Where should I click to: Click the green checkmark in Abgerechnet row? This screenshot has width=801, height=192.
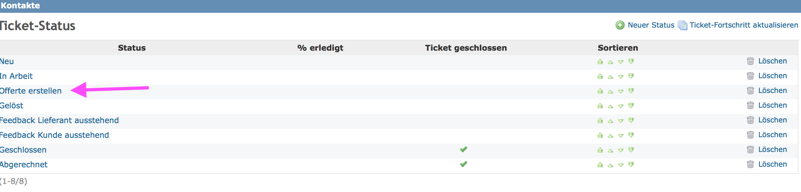click(464, 164)
